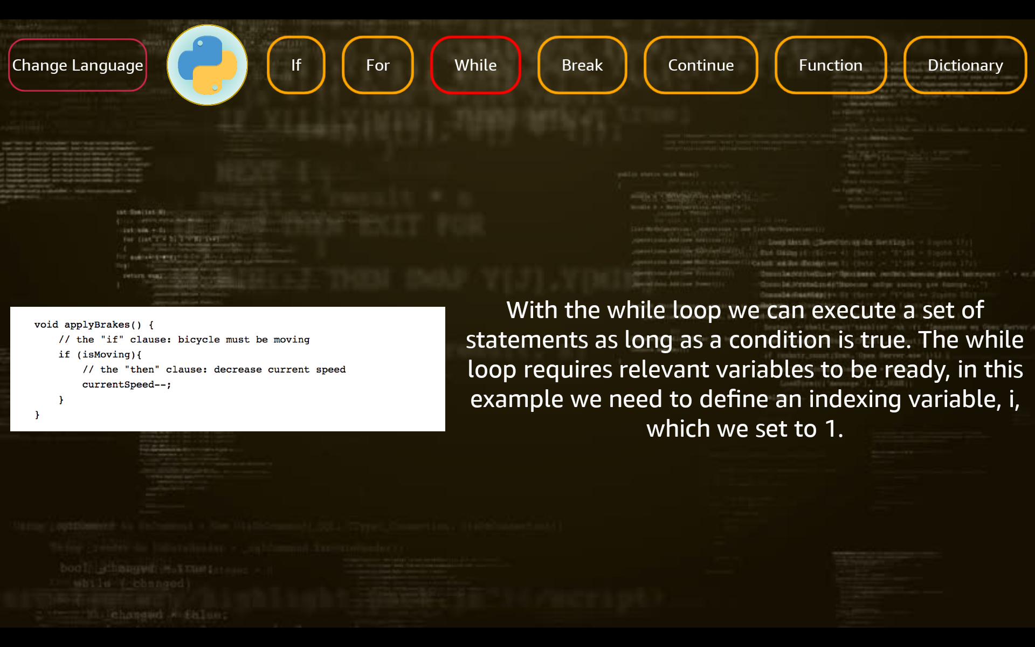Screen dimensions: 1035x647
Task: Click the '"then" clause' comment line
Action: pyautogui.click(x=214, y=370)
